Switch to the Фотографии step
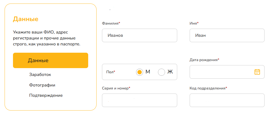267x120 pixels. 42,85
